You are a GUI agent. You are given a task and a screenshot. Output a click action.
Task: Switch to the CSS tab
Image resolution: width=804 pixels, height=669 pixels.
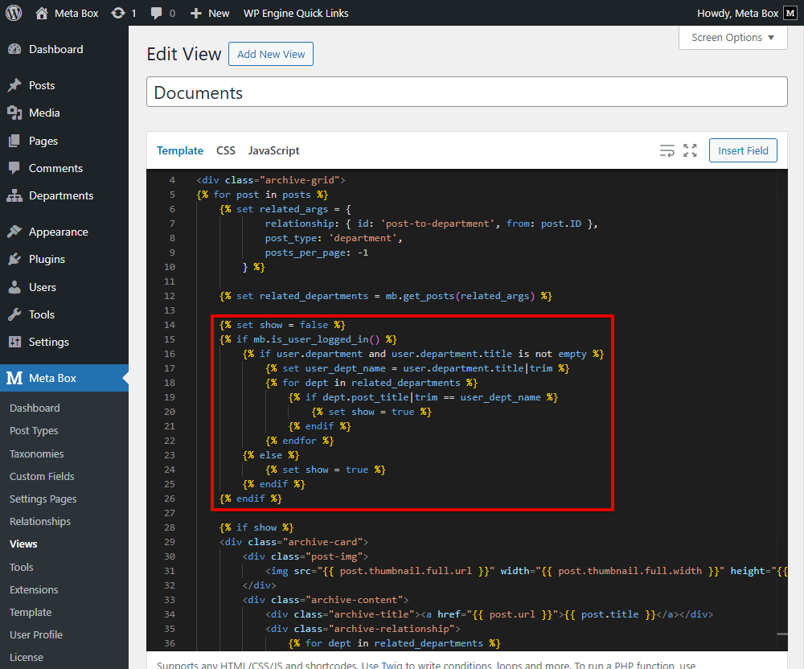[x=225, y=150]
